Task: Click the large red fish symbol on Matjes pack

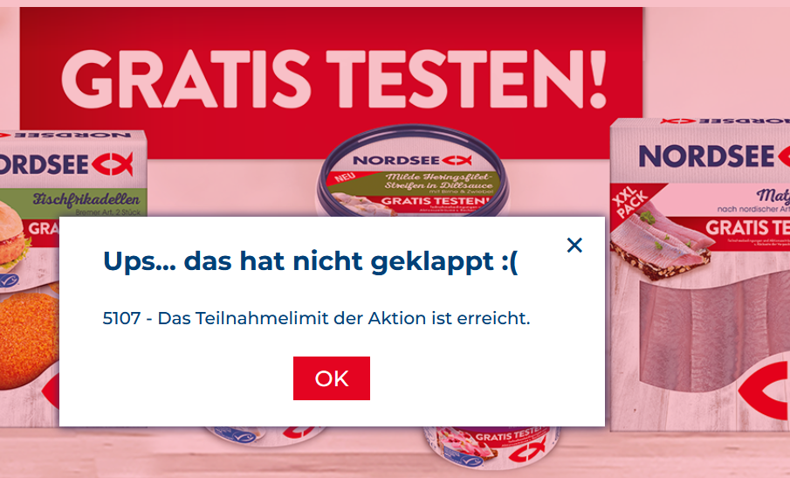Action: [x=765, y=391]
